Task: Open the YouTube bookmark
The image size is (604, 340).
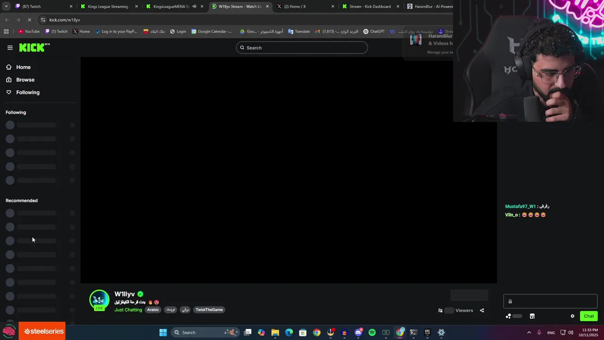Action: (x=29, y=32)
